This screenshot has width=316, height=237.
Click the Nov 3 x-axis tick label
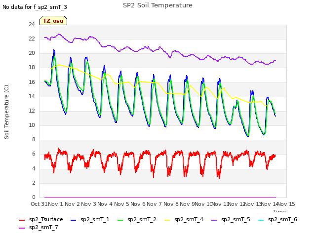click(88, 204)
